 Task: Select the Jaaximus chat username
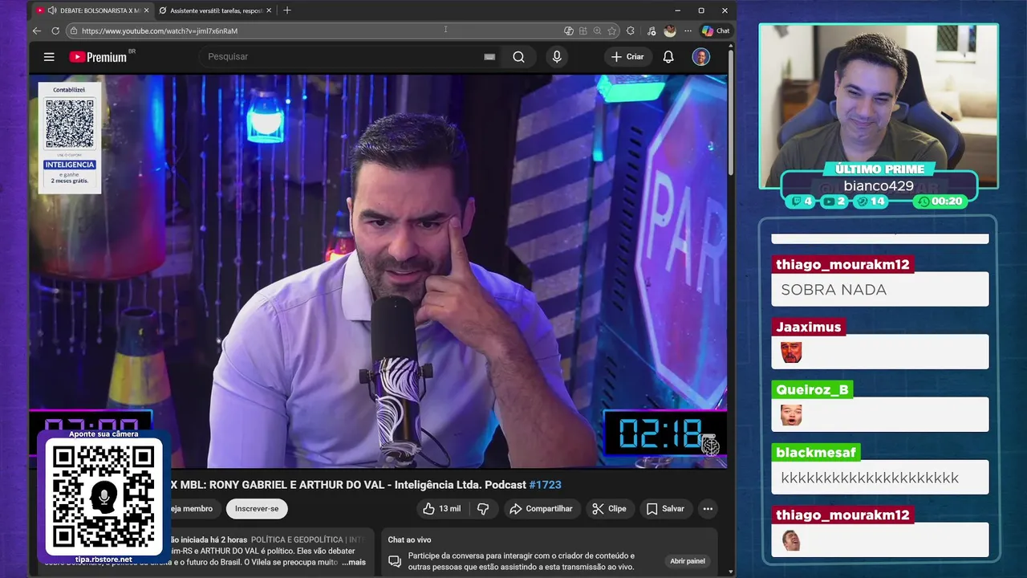(809, 327)
